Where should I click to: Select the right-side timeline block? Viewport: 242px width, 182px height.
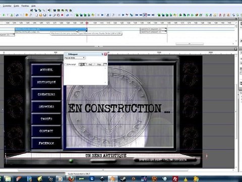coord(153,29)
